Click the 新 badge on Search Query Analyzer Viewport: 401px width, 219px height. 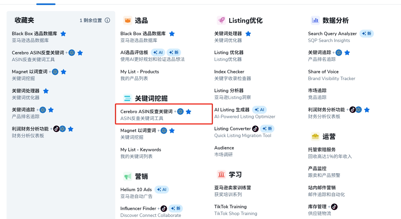367,34
